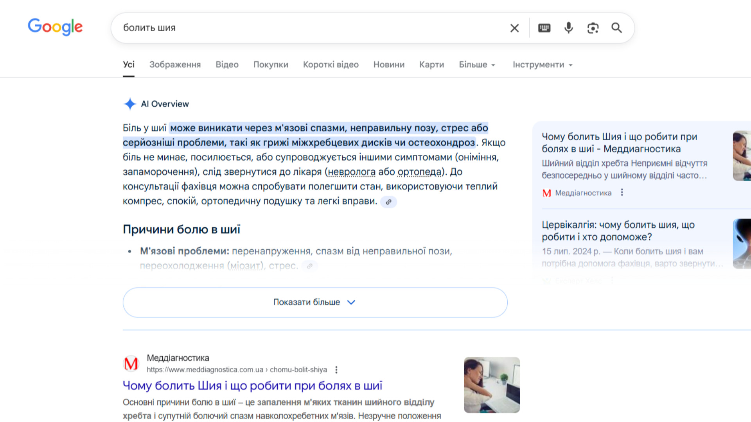Image resolution: width=751 pixels, height=422 pixels.
Task: Click the Меддіагностика M icon in side card
Action: [x=546, y=193]
